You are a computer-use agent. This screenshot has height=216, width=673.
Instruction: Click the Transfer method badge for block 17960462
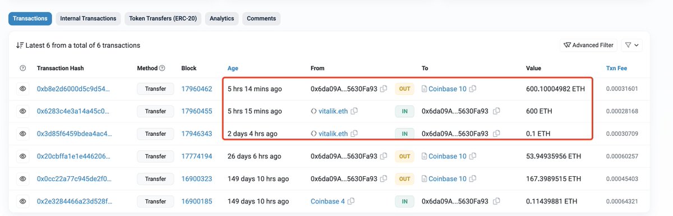click(155, 89)
